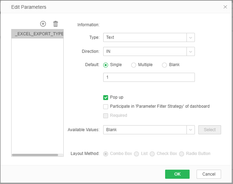Close the Edit Parameters dialog
Screen dimensions: 233x184
coord(225,7)
